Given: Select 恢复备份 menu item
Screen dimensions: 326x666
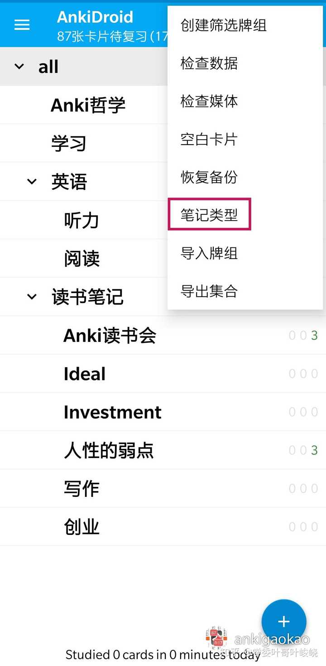Looking at the screenshot, I should pyautogui.click(x=209, y=177).
